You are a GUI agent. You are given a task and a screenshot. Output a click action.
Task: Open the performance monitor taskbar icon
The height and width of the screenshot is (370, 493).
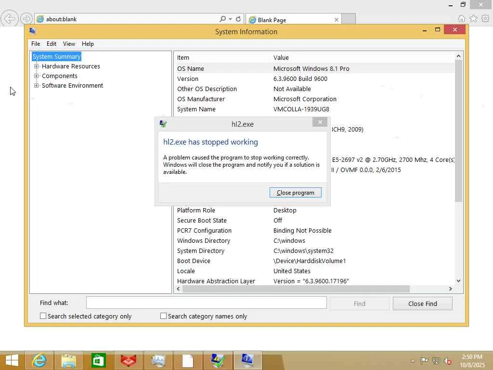158,360
